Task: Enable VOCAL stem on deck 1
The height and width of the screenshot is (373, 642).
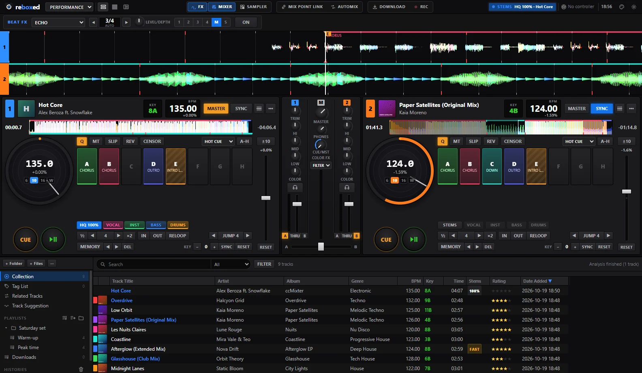Action: pos(113,225)
